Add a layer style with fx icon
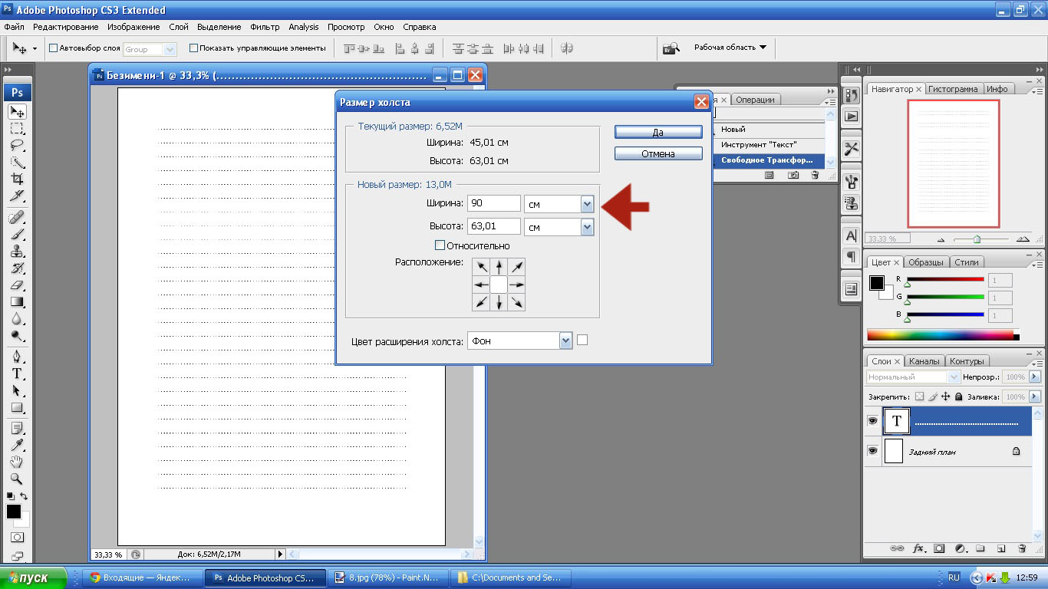 coord(918,548)
